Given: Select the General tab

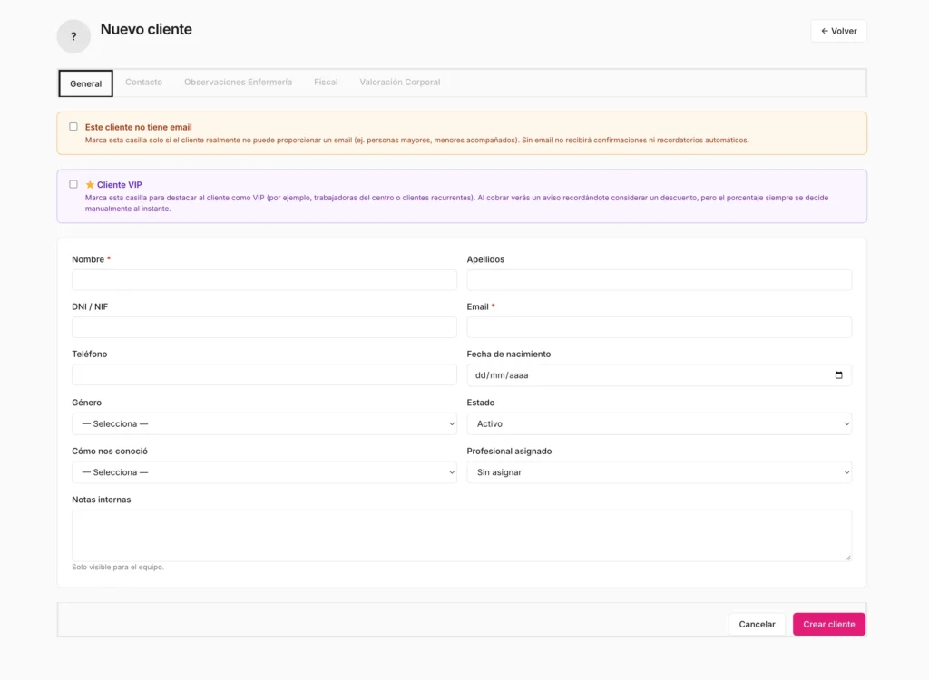Looking at the screenshot, I should (86, 83).
